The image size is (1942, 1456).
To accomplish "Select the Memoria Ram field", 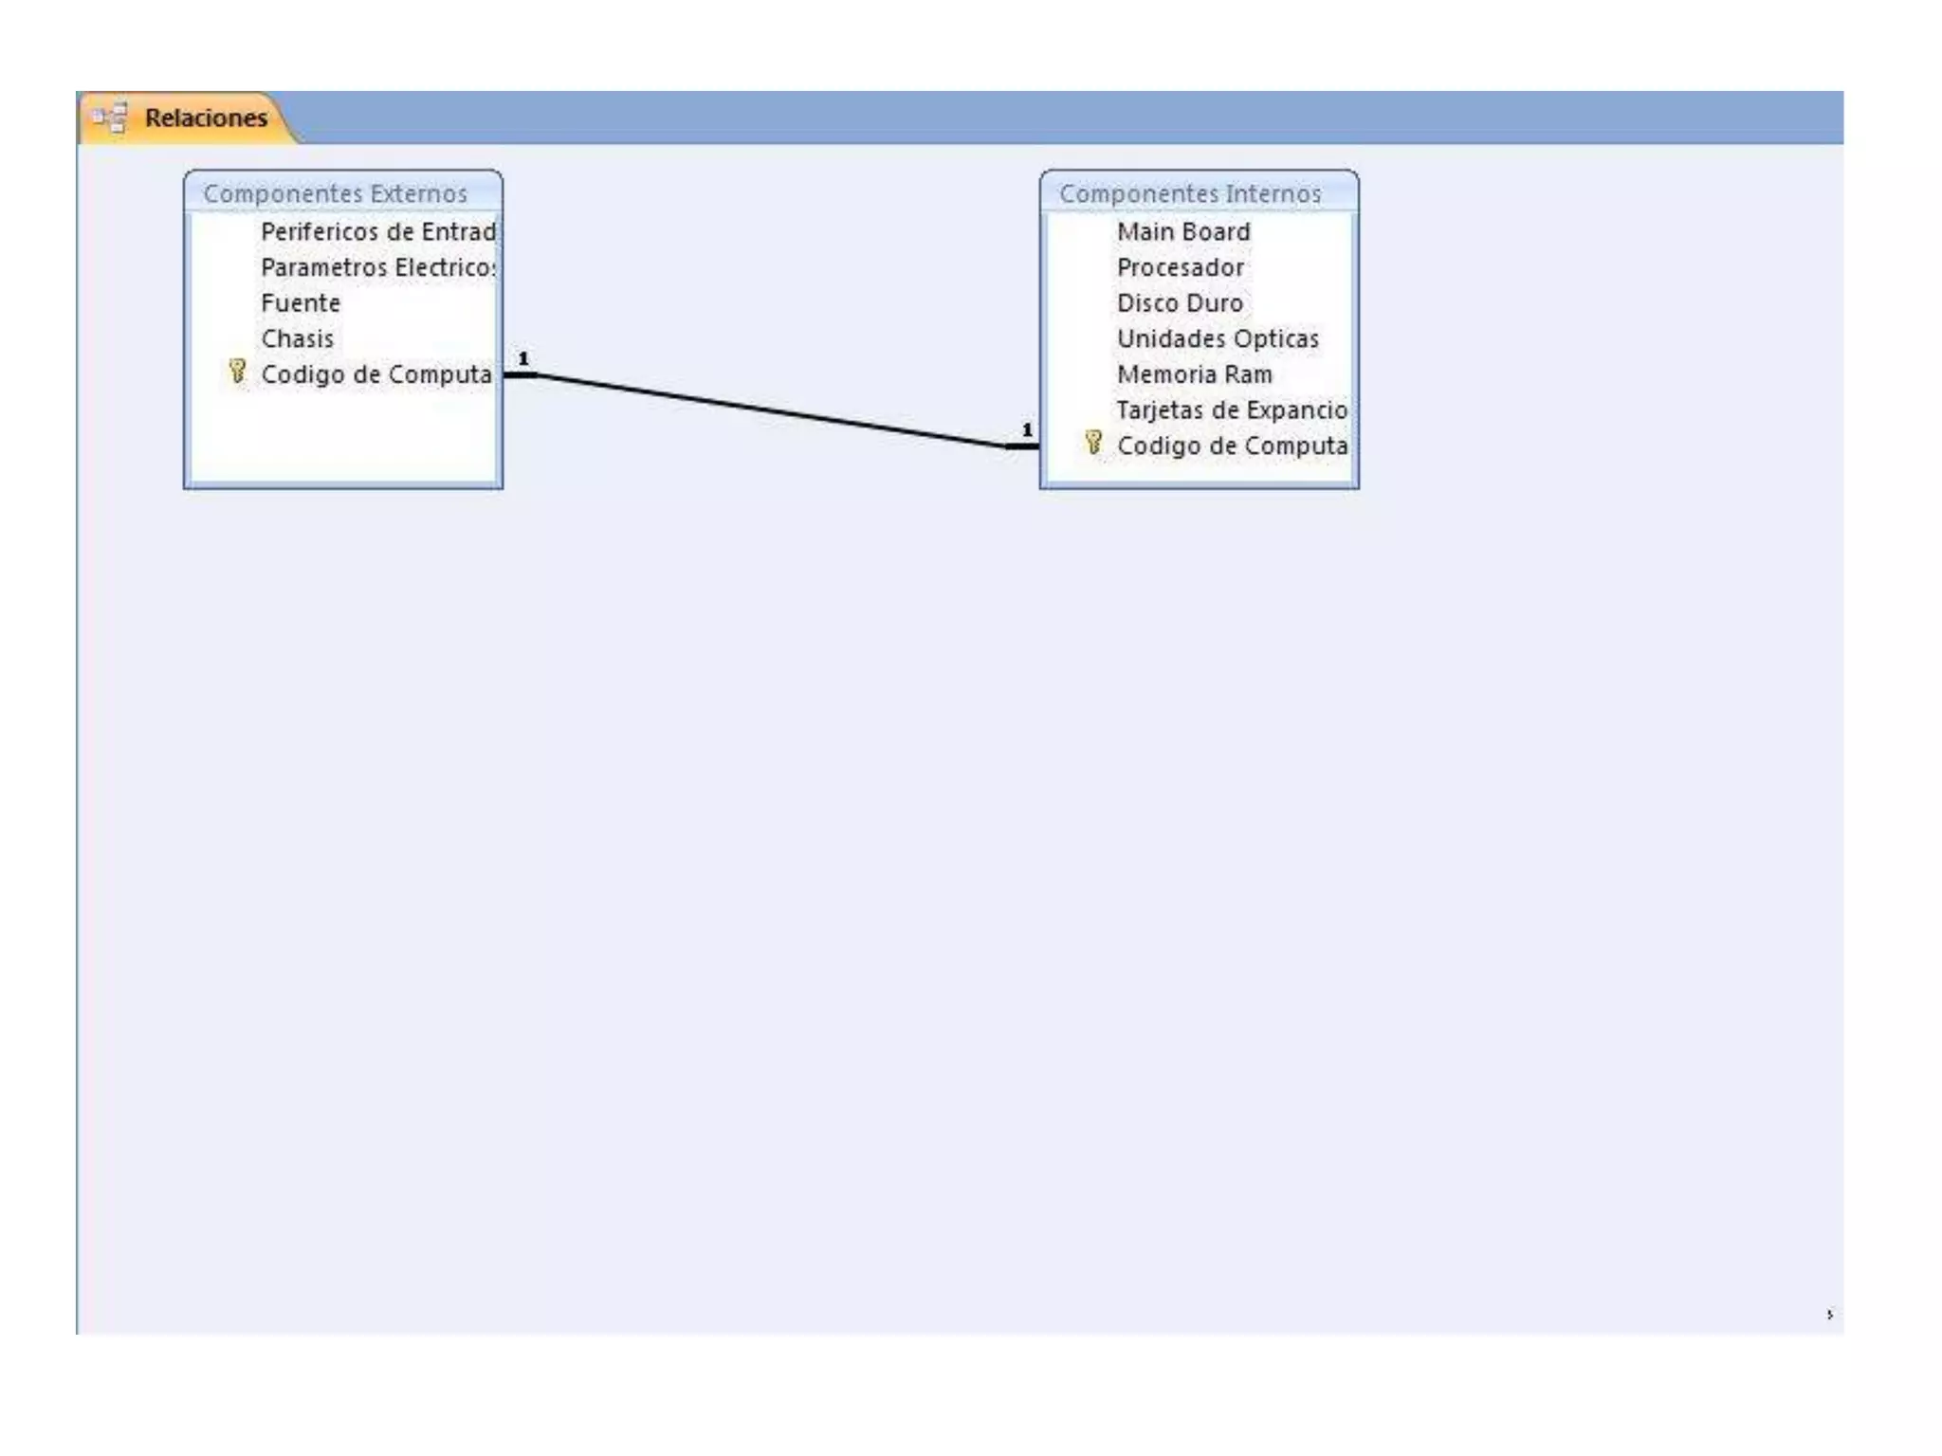I will (x=1194, y=375).
